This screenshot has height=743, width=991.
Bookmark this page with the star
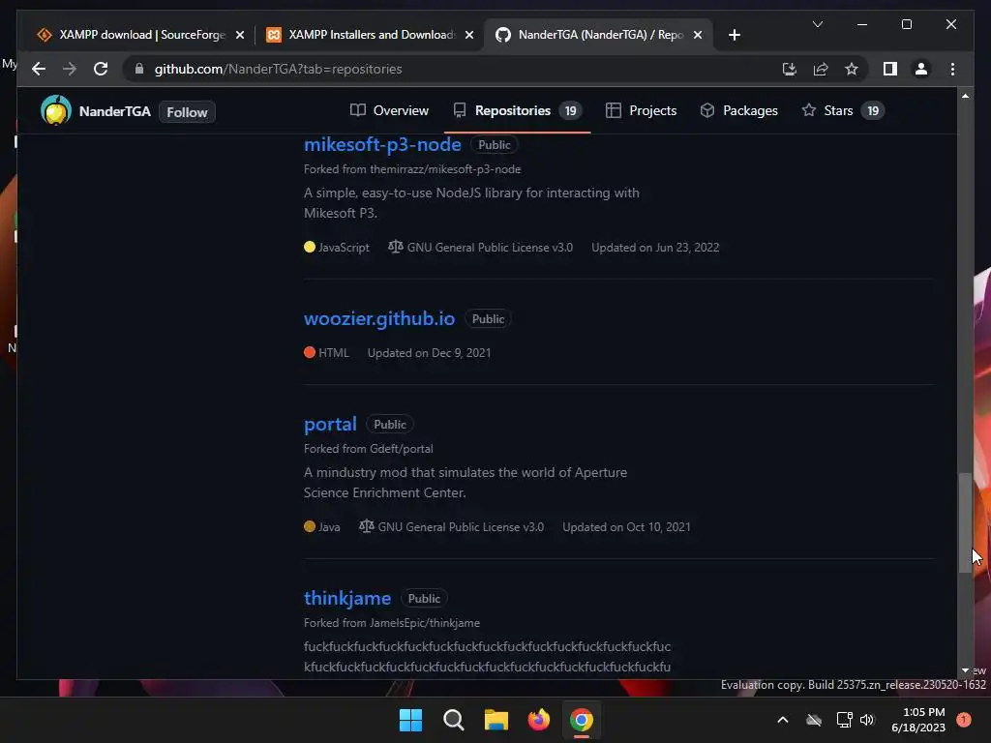click(852, 69)
